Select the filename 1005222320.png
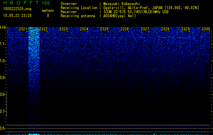The image size is (213, 135). 18,9
